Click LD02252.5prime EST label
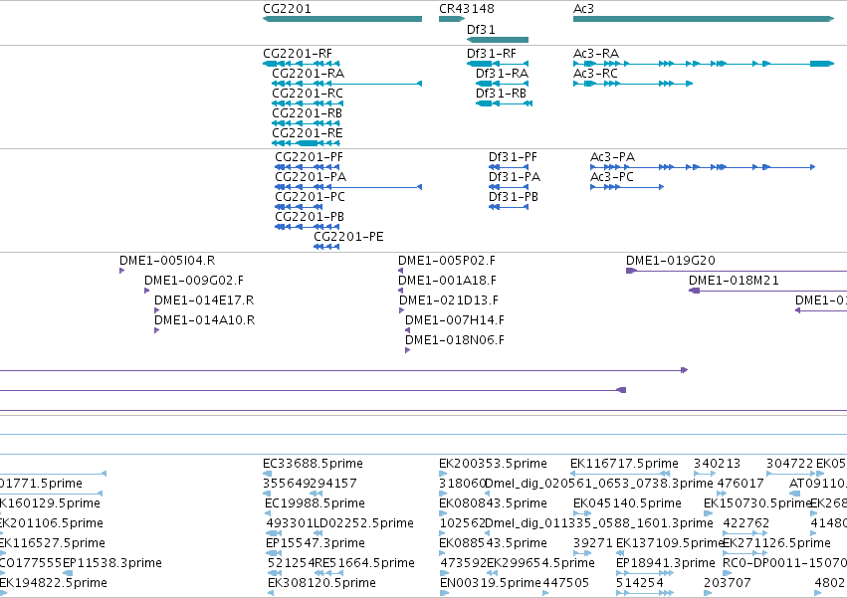This screenshot has width=847, height=598. 363,523
